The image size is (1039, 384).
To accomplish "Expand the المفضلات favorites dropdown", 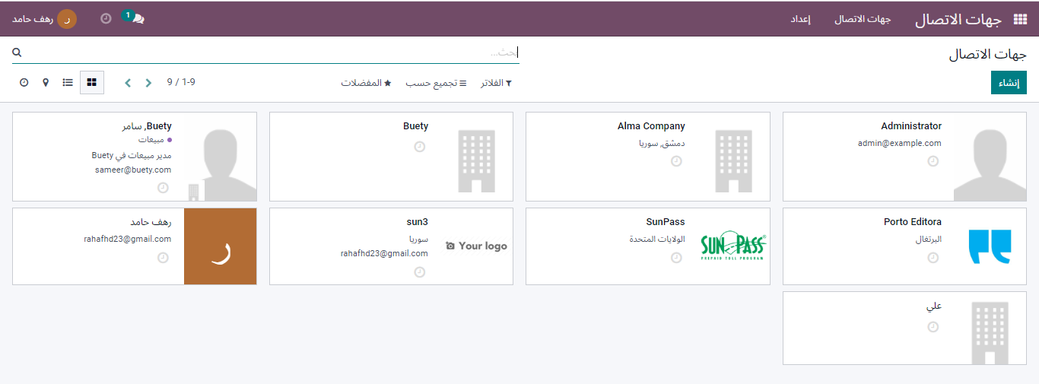I will (366, 83).
